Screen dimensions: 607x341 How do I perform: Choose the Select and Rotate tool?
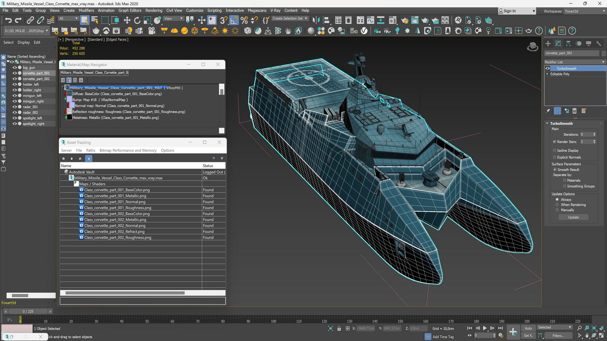pos(137,21)
